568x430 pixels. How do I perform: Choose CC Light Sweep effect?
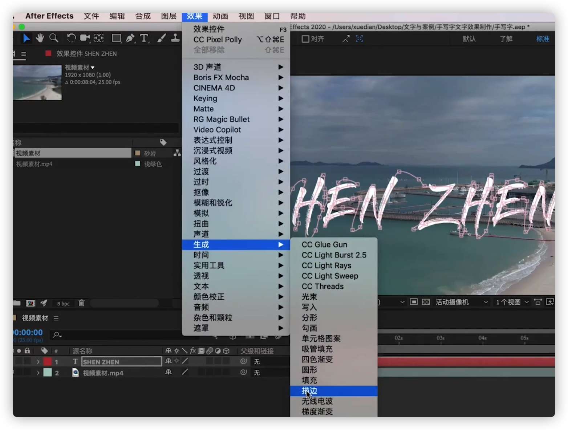point(334,276)
